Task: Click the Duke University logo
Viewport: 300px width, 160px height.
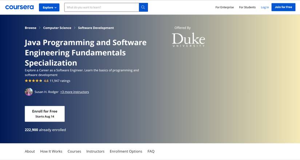Action: click(x=189, y=40)
